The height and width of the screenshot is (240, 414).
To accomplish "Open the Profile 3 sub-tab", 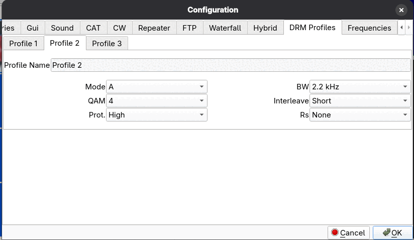I will tap(107, 43).
